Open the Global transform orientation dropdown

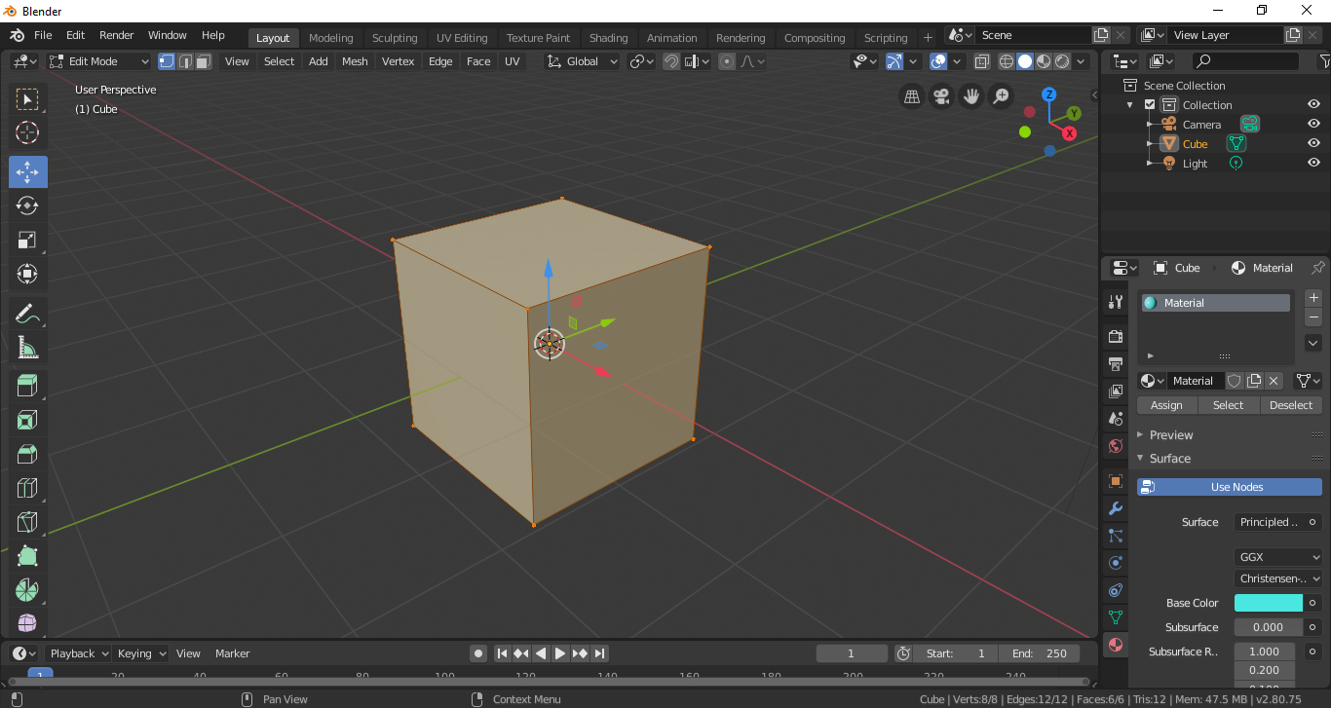pyautogui.click(x=582, y=60)
